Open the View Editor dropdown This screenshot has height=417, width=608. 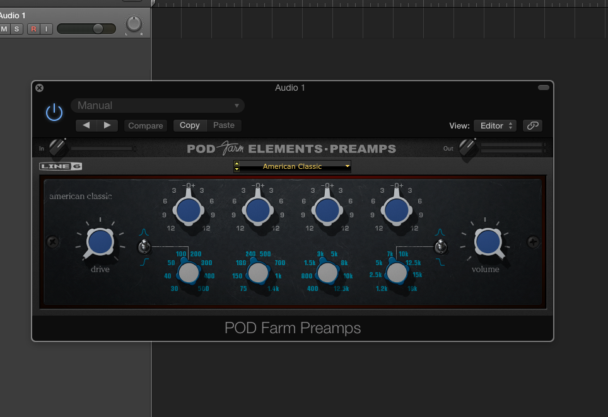click(495, 125)
